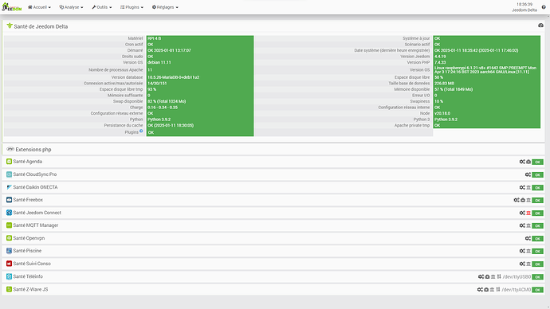550x309 pixels.
Task: Open the dashboard icon beside Santé de Jeedom Delta
Action: coord(540,25)
